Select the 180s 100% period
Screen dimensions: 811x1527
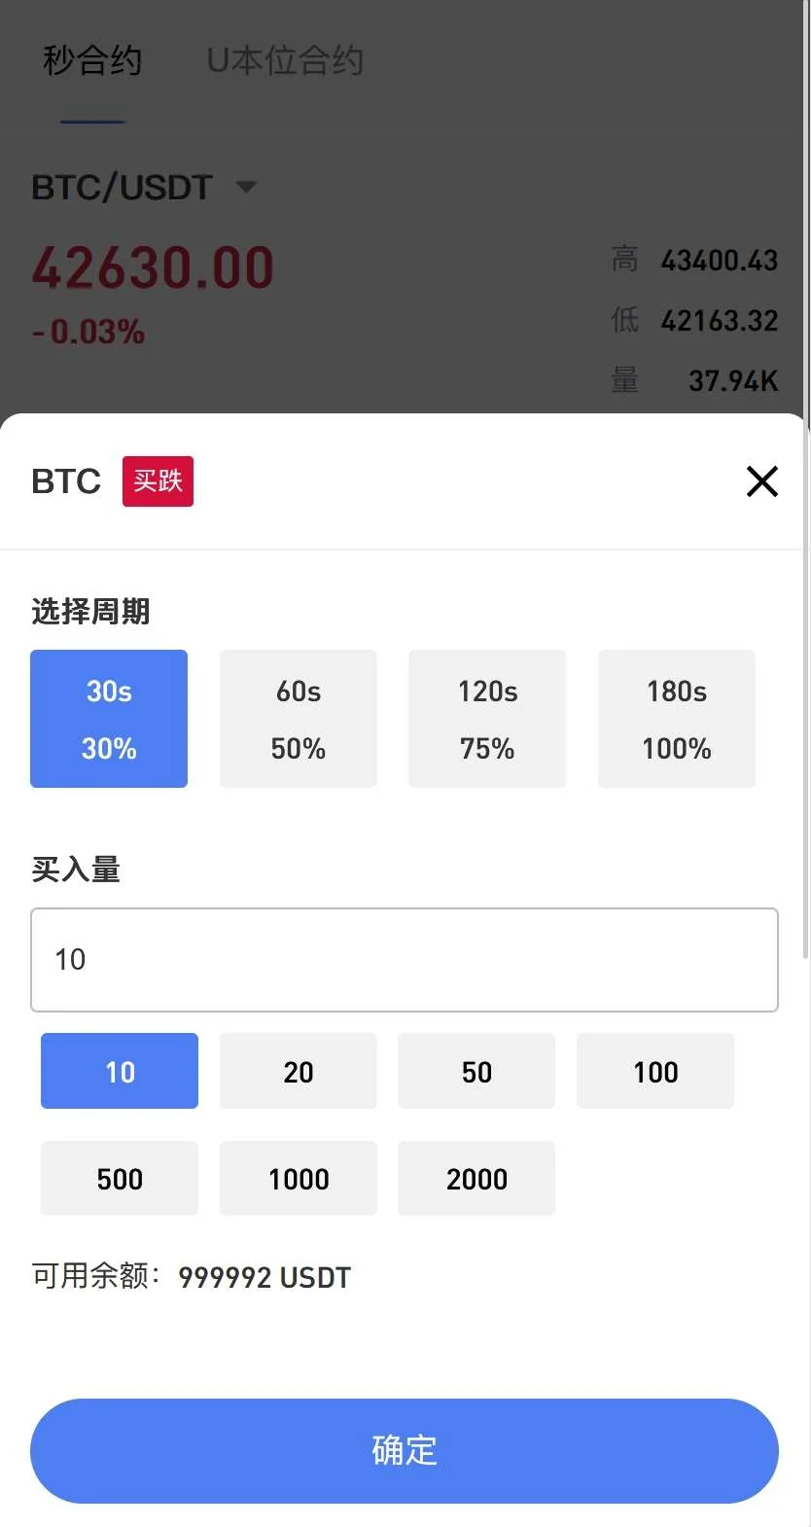click(x=677, y=719)
